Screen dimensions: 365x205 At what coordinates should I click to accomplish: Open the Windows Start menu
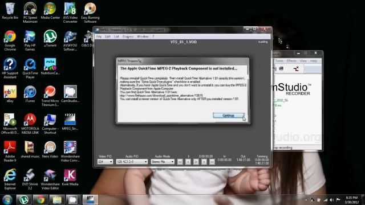[7, 200]
